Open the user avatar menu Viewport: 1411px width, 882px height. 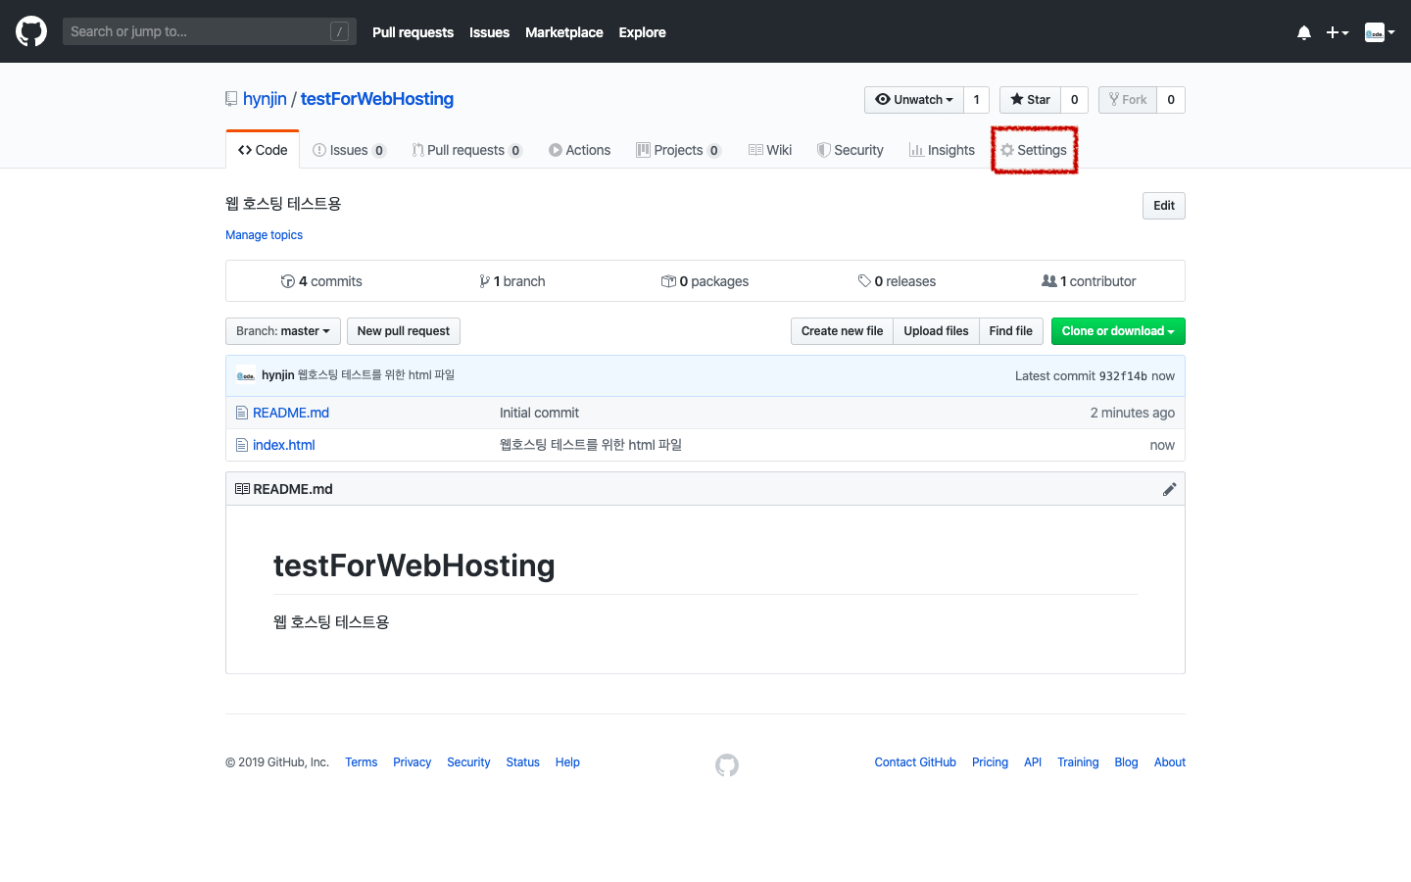point(1380,32)
